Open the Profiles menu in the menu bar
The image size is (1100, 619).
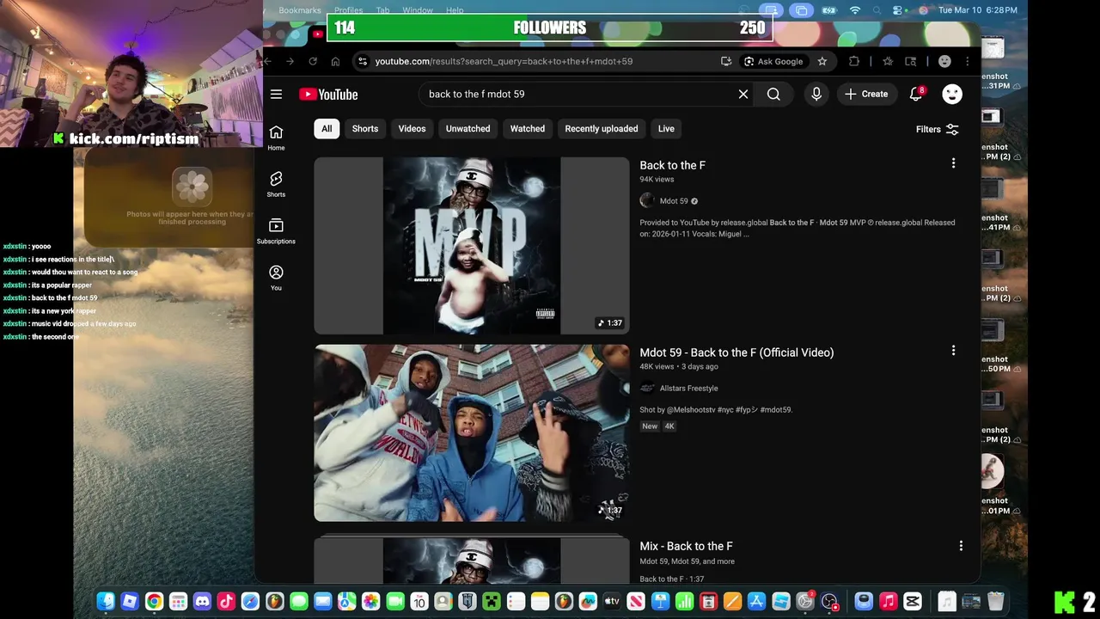tap(348, 10)
